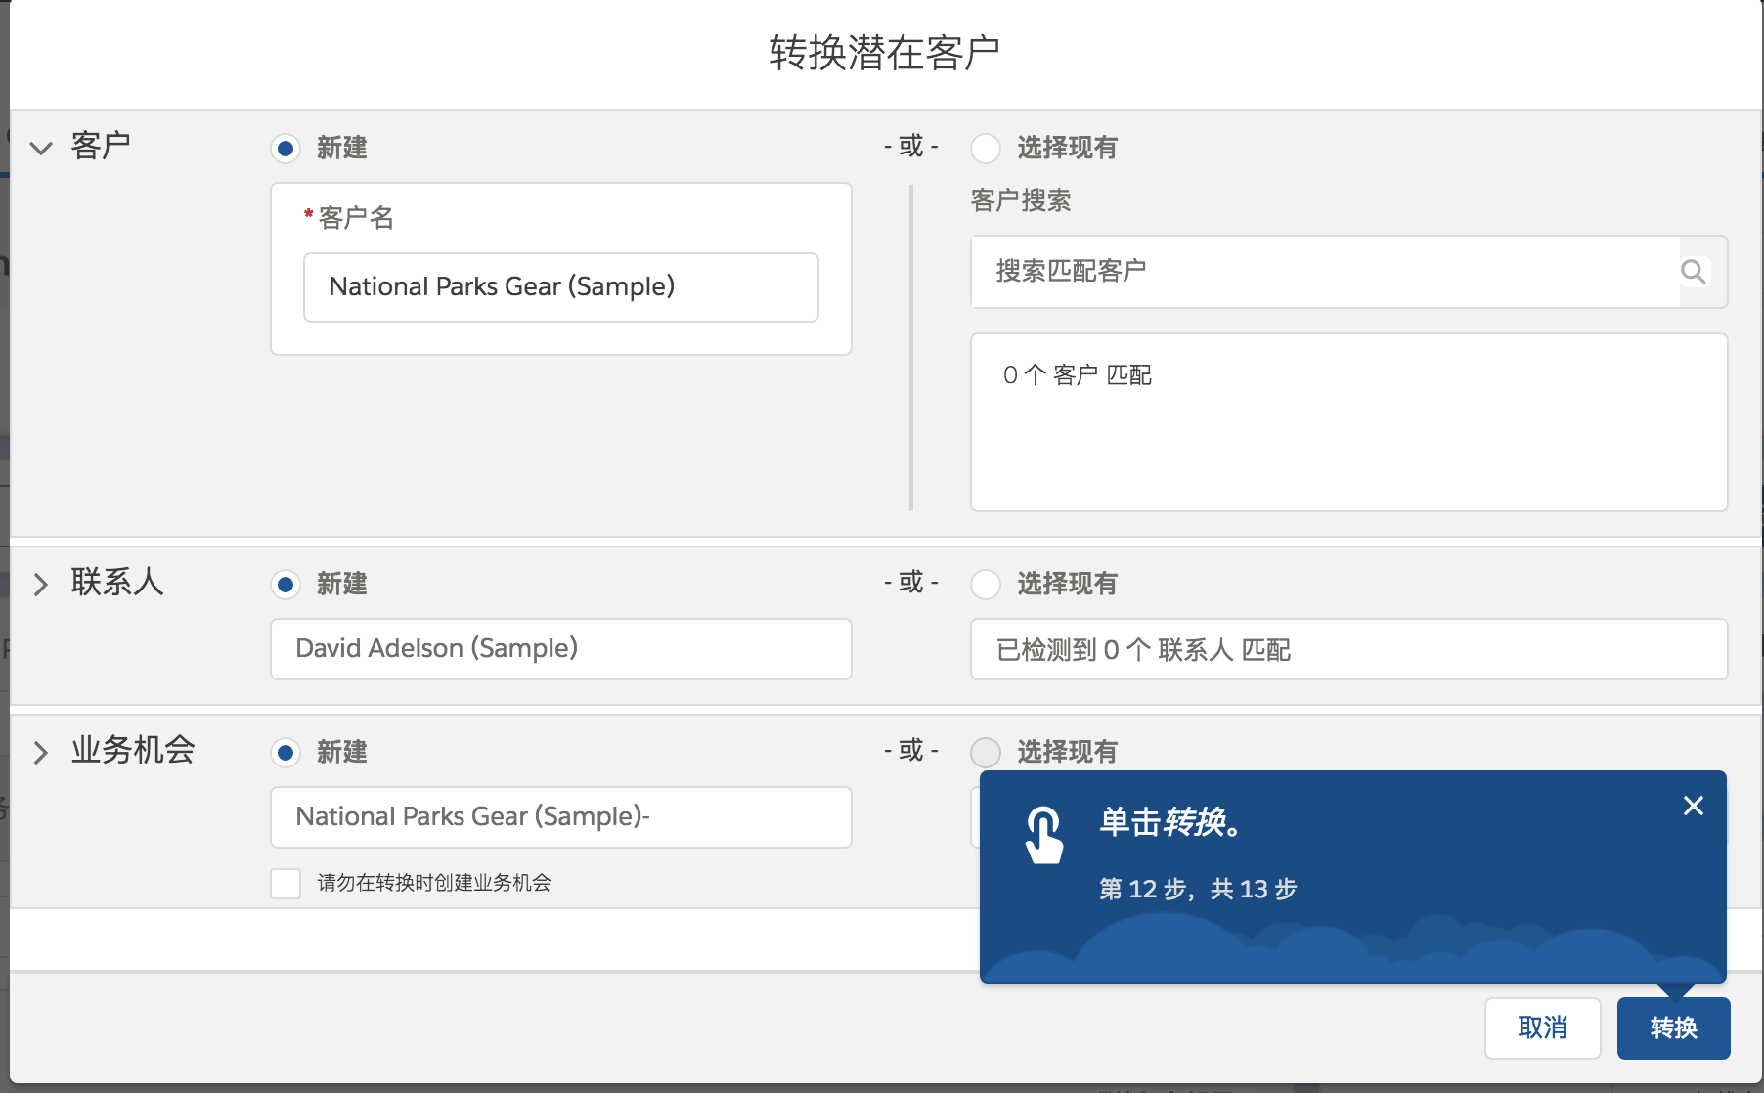Select 新建 radio for 客户
Viewport: 1764px width, 1093px height.
286,149
